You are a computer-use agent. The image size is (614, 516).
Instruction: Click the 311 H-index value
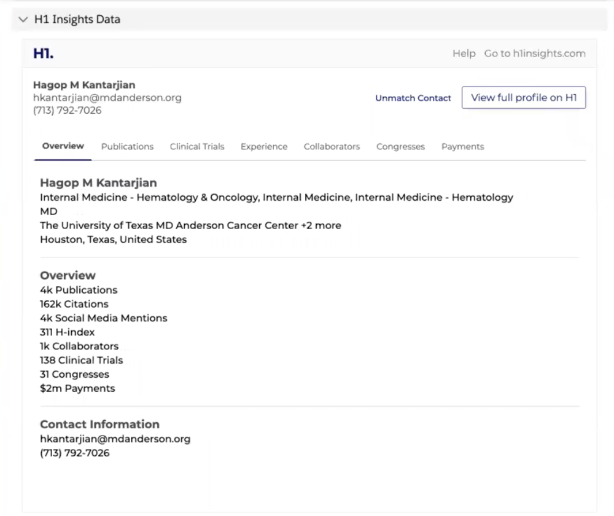point(68,332)
